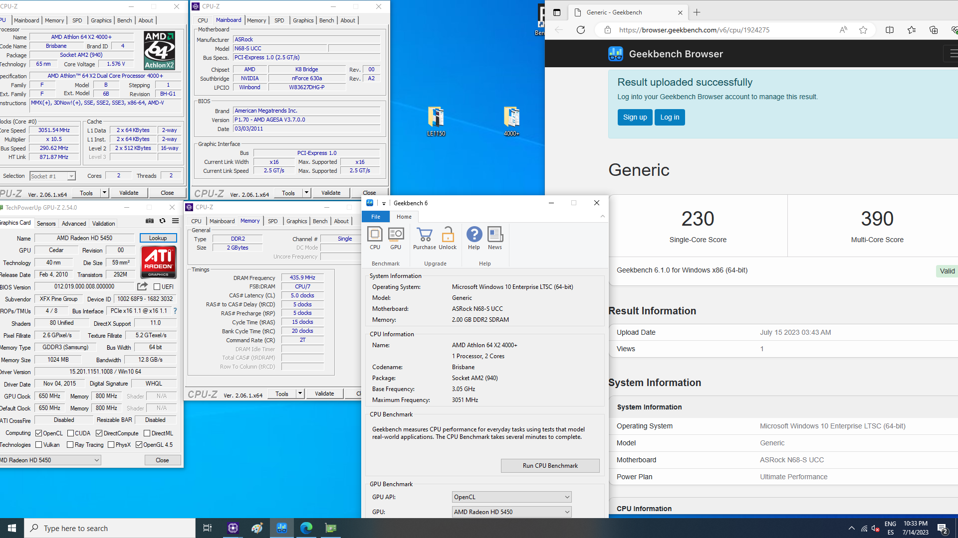
Task: Click GPU-Z refresh icon
Action: point(162,221)
